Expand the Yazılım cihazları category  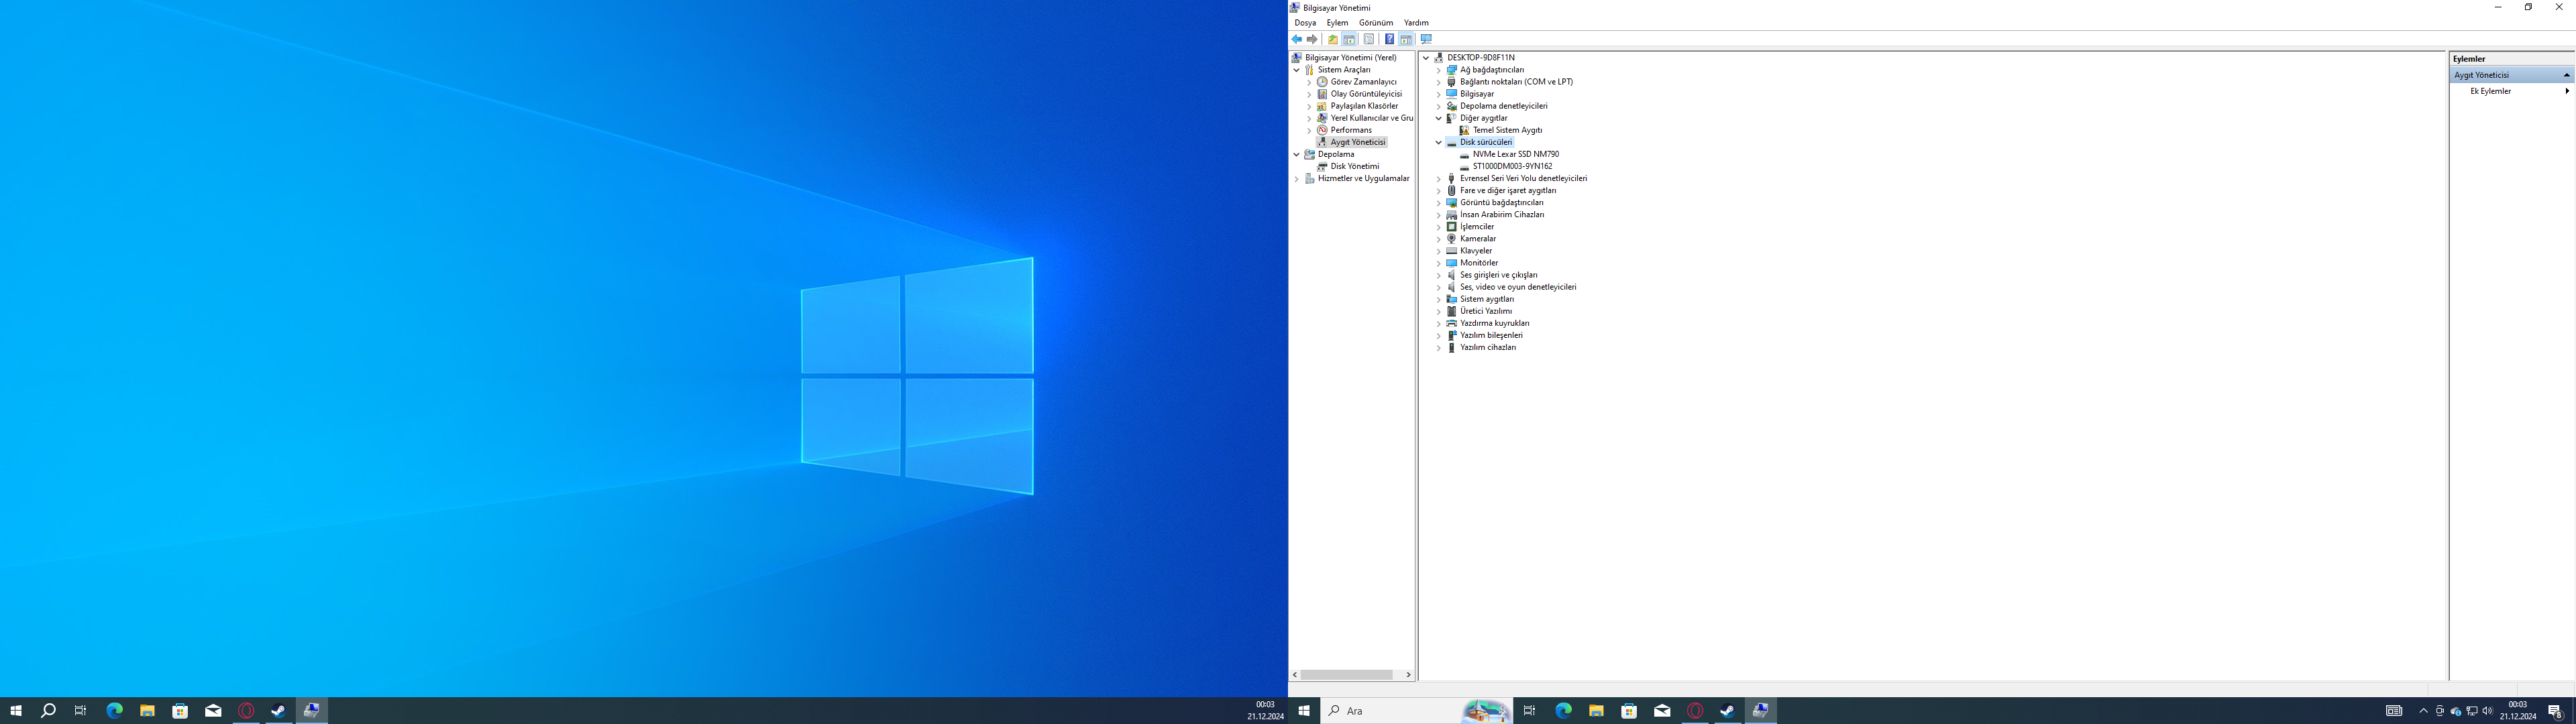click(1439, 348)
